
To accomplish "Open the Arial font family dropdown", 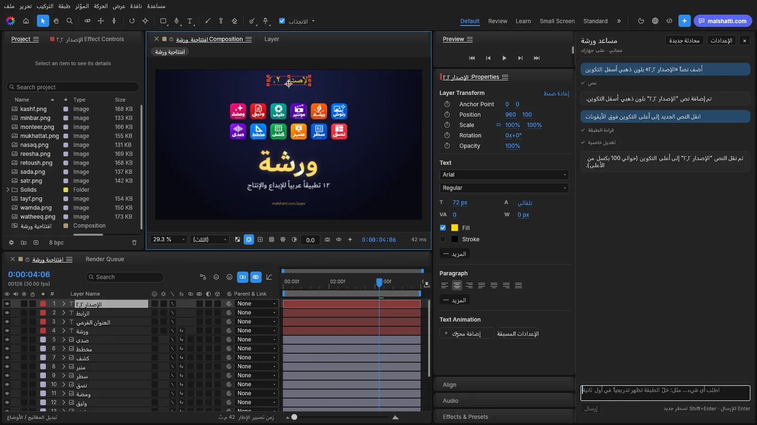I will pyautogui.click(x=504, y=175).
